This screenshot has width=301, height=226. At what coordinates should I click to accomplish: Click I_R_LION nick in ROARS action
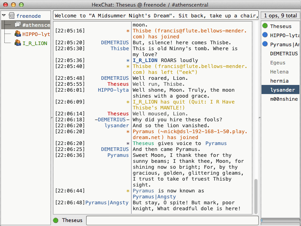pyautogui.click(x=145, y=60)
